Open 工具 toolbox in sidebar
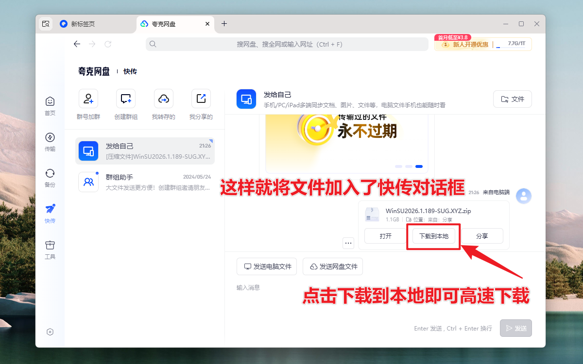Screen dimensions: 583x364 tap(50, 249)
